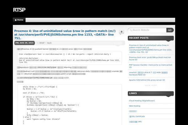
Task: Open the tech category link
Action: [x=49, y=43]
